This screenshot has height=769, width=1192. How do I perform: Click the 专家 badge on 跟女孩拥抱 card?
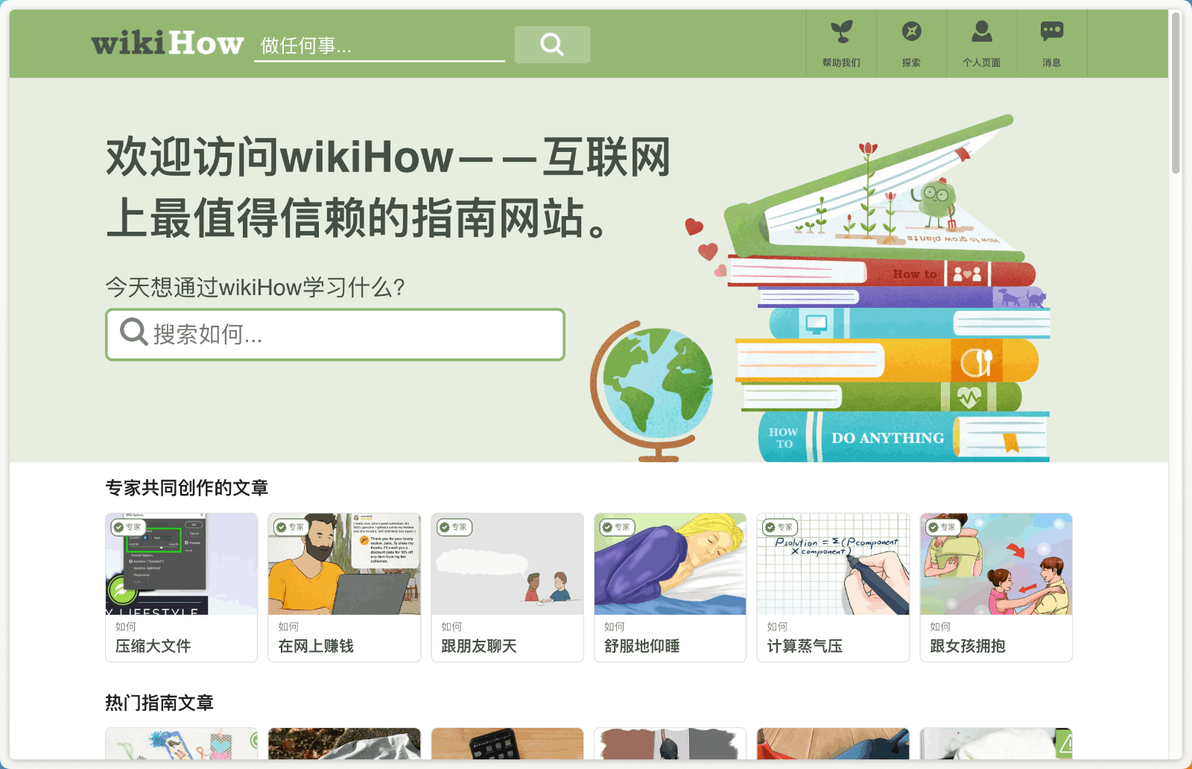(x=943, y=527)
